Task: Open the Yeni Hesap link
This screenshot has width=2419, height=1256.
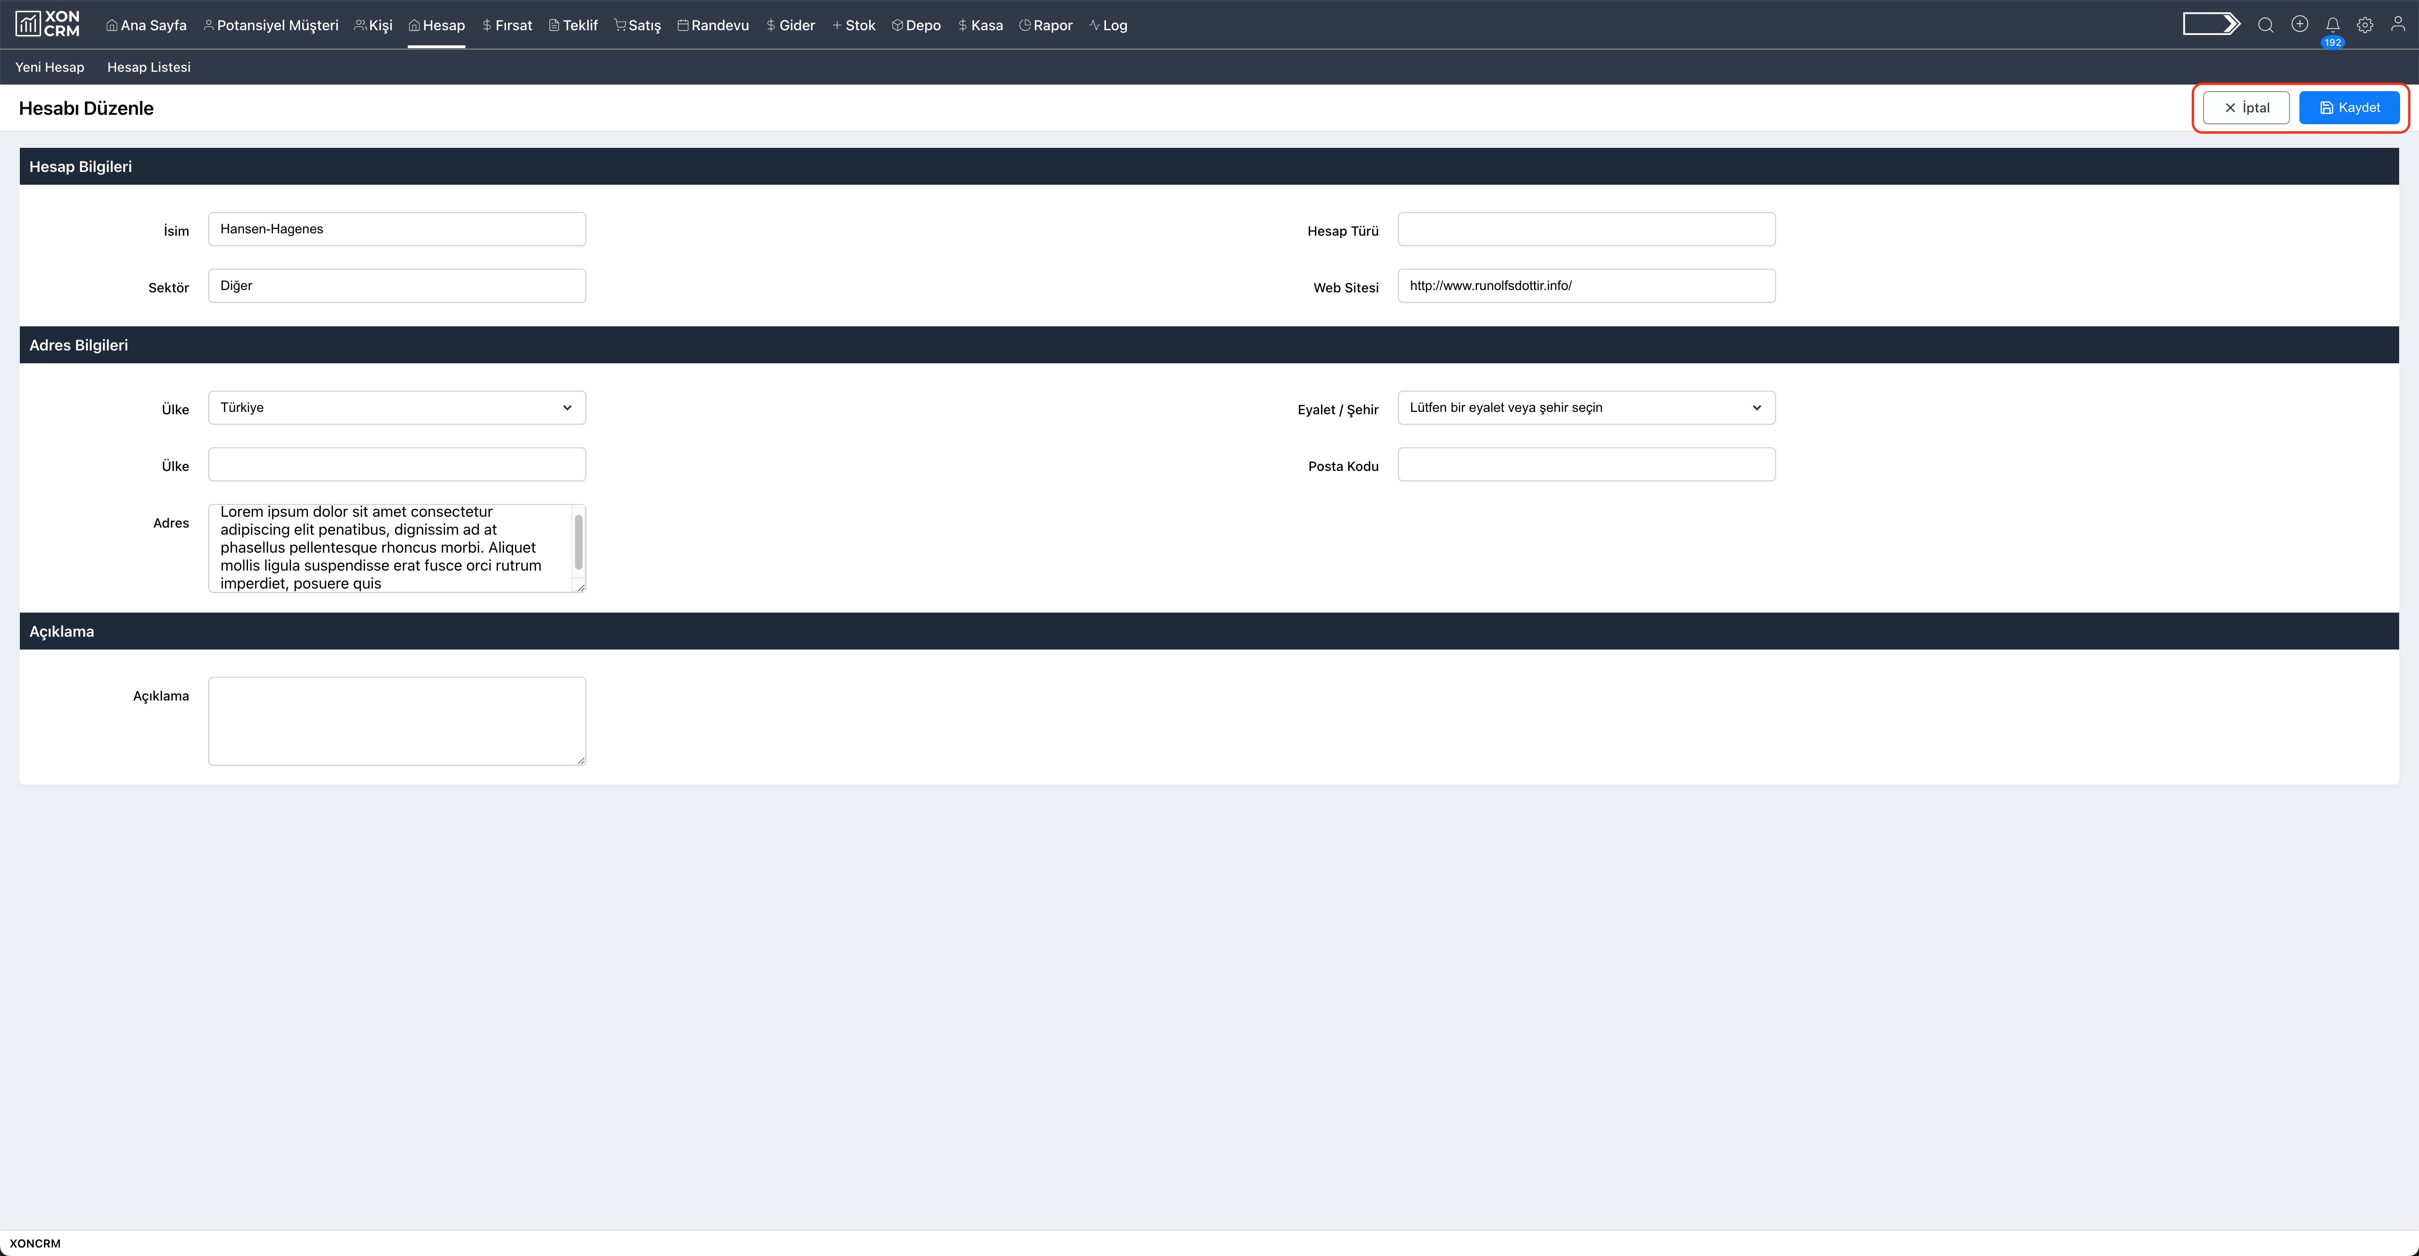Action: point(50,68)
